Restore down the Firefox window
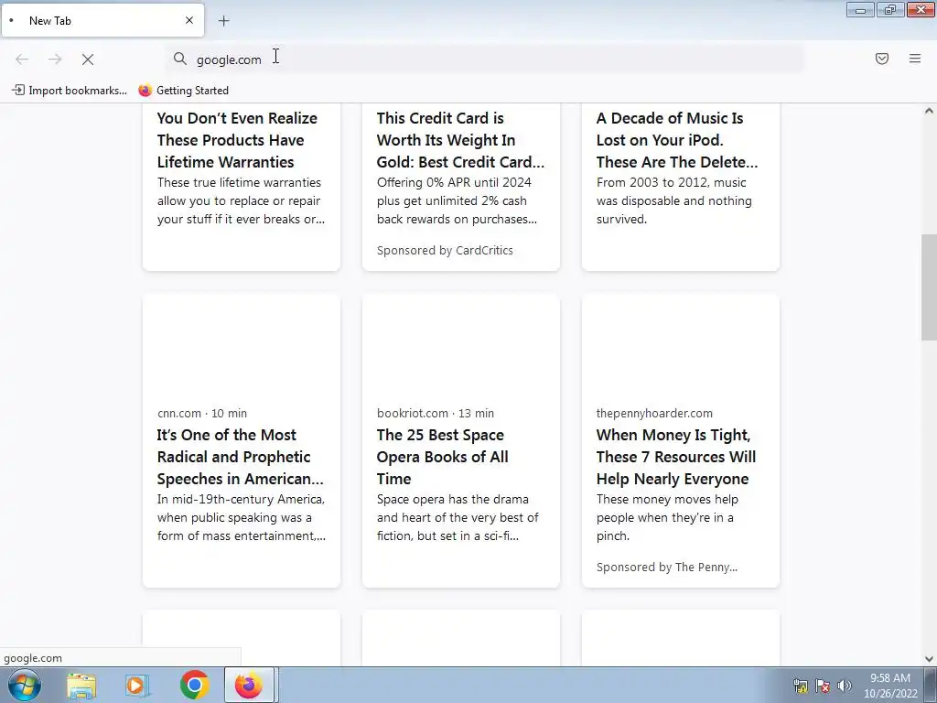The image size is (937, 703). [889, 9]
